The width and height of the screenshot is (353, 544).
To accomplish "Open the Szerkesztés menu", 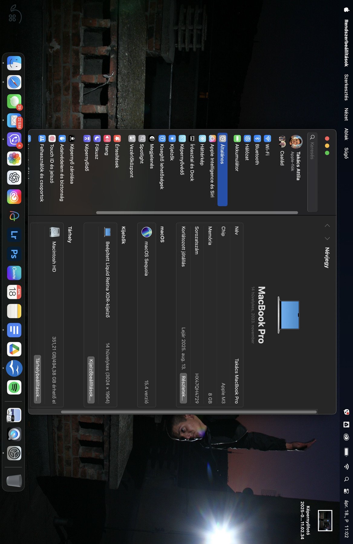I will 346,87.
